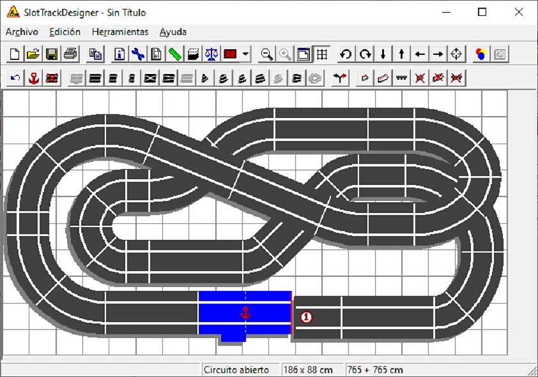Screen dimensions: 538x377
Task: Open the track inventory stack icon
Action: point(193,54)
